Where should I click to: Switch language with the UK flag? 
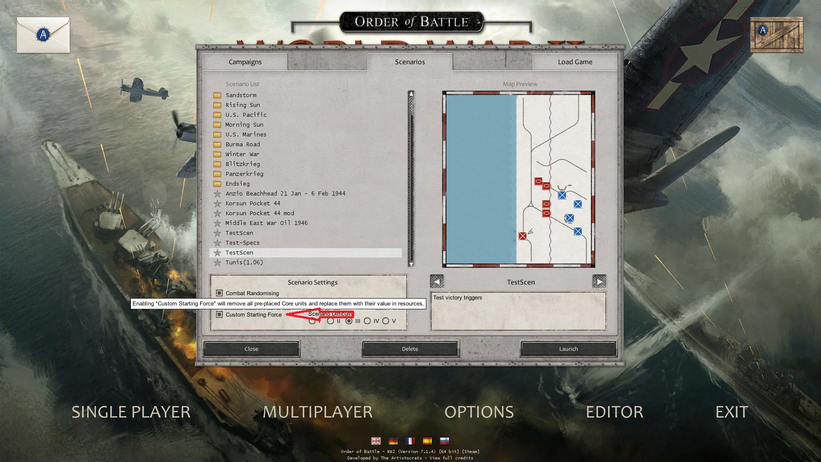376,441
